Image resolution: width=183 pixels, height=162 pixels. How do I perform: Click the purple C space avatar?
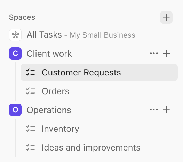(x=15, y=54)
